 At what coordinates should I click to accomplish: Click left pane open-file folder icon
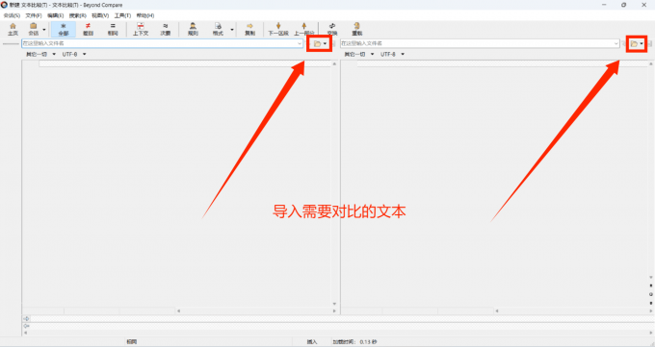click(x=318, y=44)
